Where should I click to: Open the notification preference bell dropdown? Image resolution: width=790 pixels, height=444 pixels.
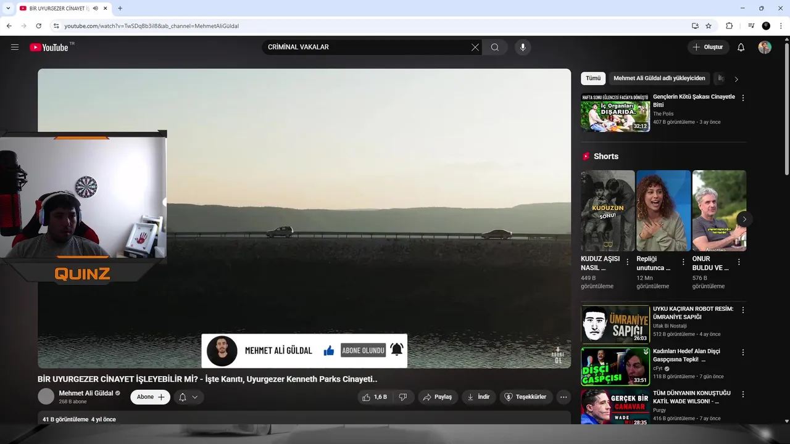click(189, 397)
